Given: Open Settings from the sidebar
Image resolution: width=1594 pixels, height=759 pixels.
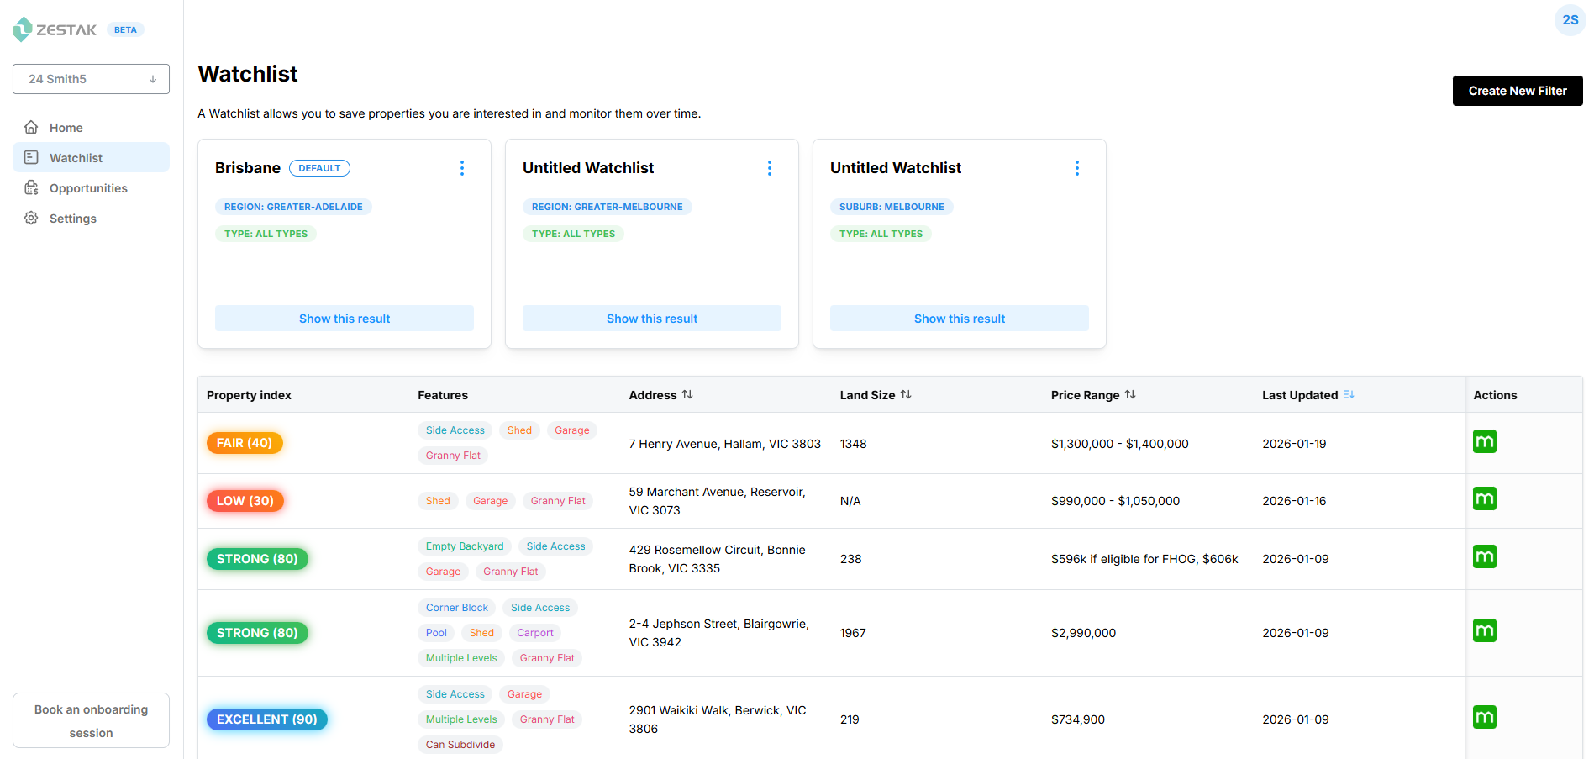Looking at the screenshot, I should [x=72, y=219].
